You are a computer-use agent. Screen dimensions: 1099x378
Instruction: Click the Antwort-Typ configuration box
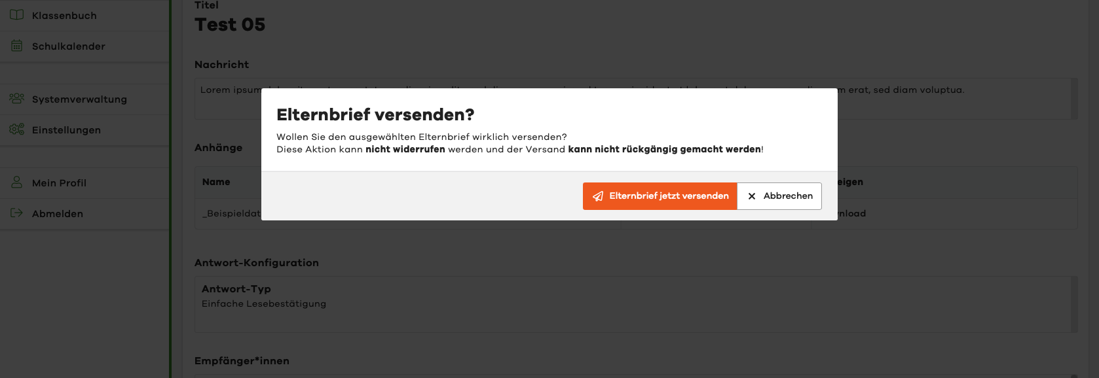coord(636,304)
